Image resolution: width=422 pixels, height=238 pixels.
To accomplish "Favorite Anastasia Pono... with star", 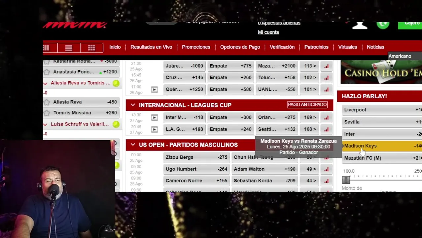I will [47, 72].
